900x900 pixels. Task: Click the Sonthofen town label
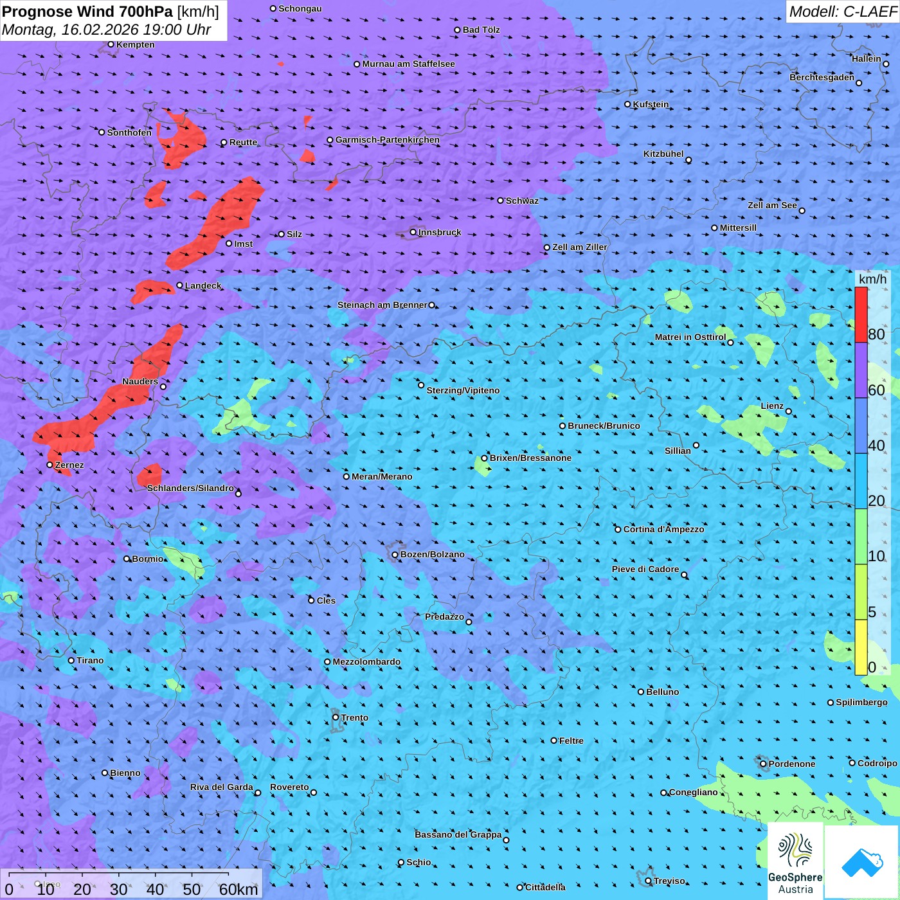129,132
